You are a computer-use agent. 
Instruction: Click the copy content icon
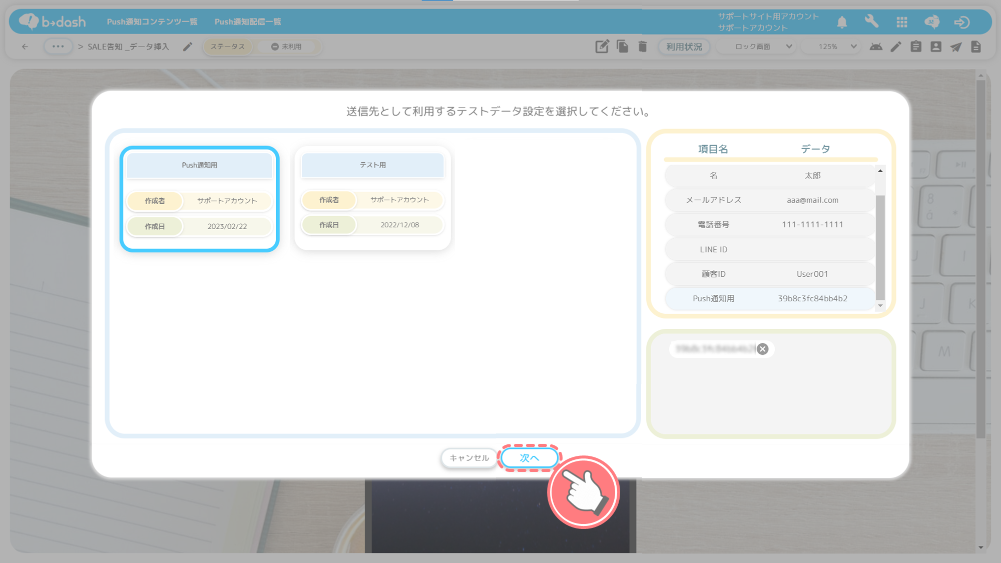[622, 47]
